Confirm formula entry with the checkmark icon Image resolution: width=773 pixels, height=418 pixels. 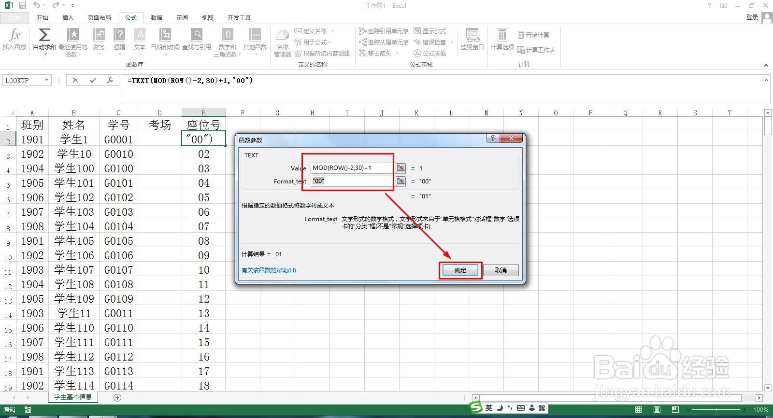pos(93,81)
